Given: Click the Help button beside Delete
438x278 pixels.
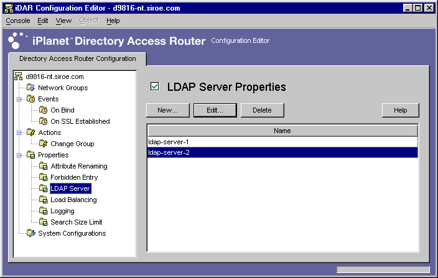Looking at the screenshot, I should pyautogui.click(x=400, y=110).
